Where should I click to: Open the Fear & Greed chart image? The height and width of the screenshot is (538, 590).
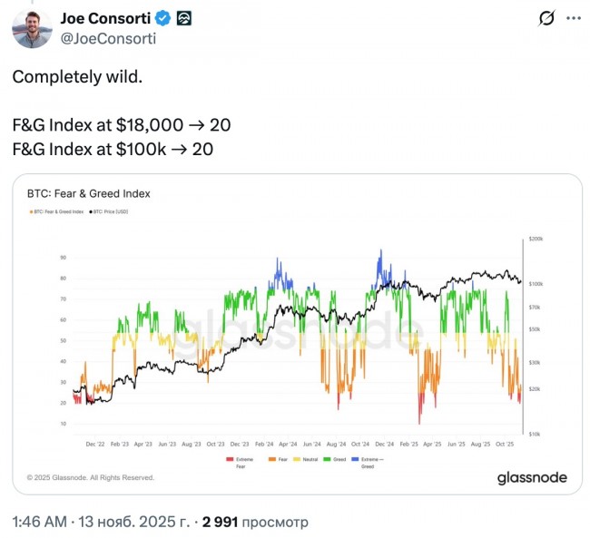tap(297, 334)
